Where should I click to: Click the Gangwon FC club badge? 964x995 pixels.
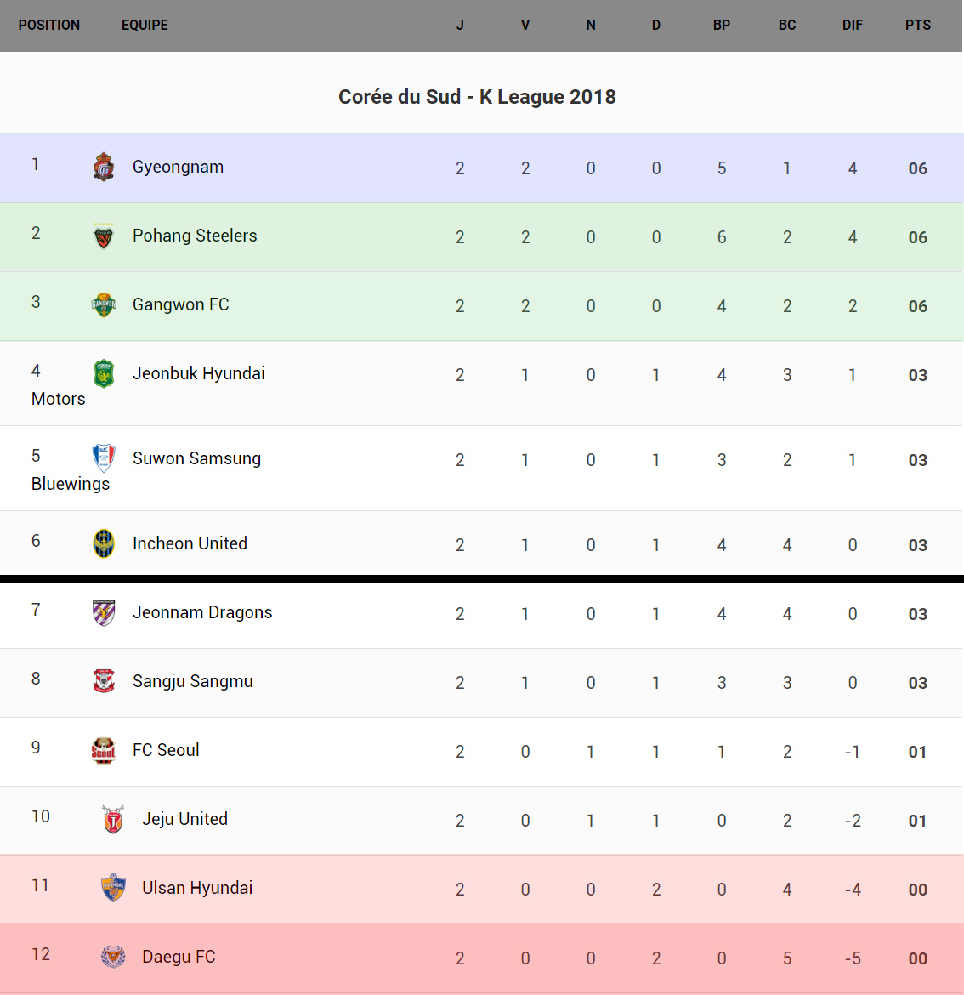(x=104, y=304)
